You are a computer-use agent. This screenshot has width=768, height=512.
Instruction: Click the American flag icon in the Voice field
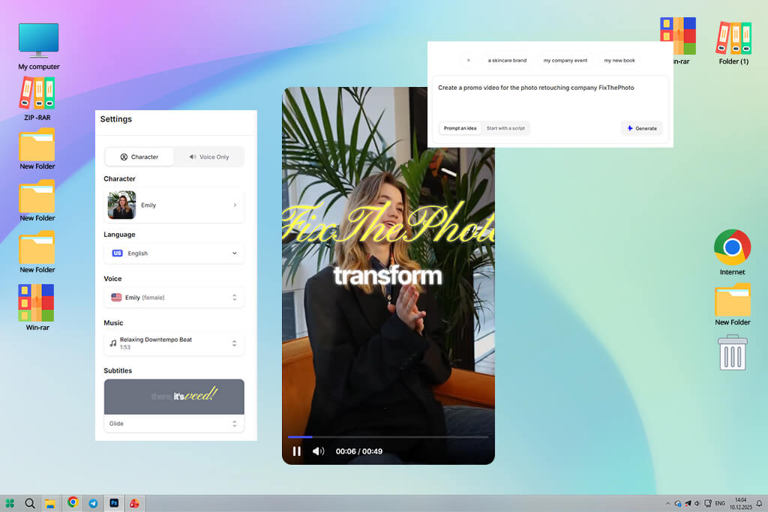point(116,297)
